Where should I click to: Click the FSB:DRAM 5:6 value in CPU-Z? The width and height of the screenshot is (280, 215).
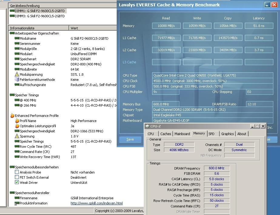tap(217, 174)
